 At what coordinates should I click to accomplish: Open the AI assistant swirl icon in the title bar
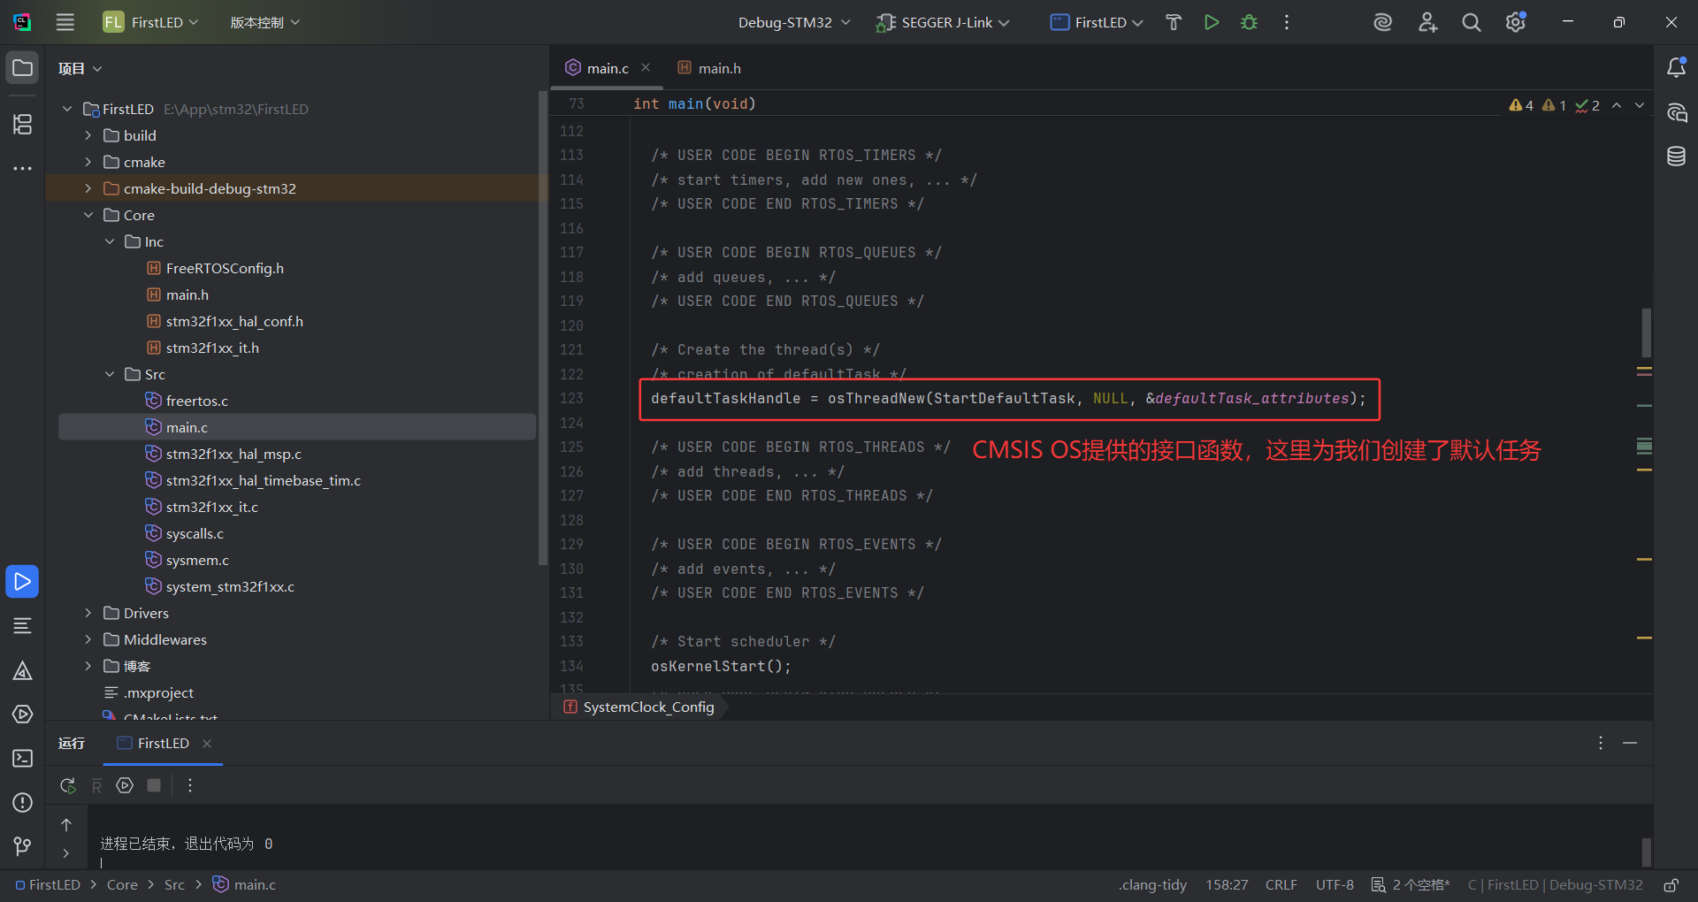pos(1383,22)
